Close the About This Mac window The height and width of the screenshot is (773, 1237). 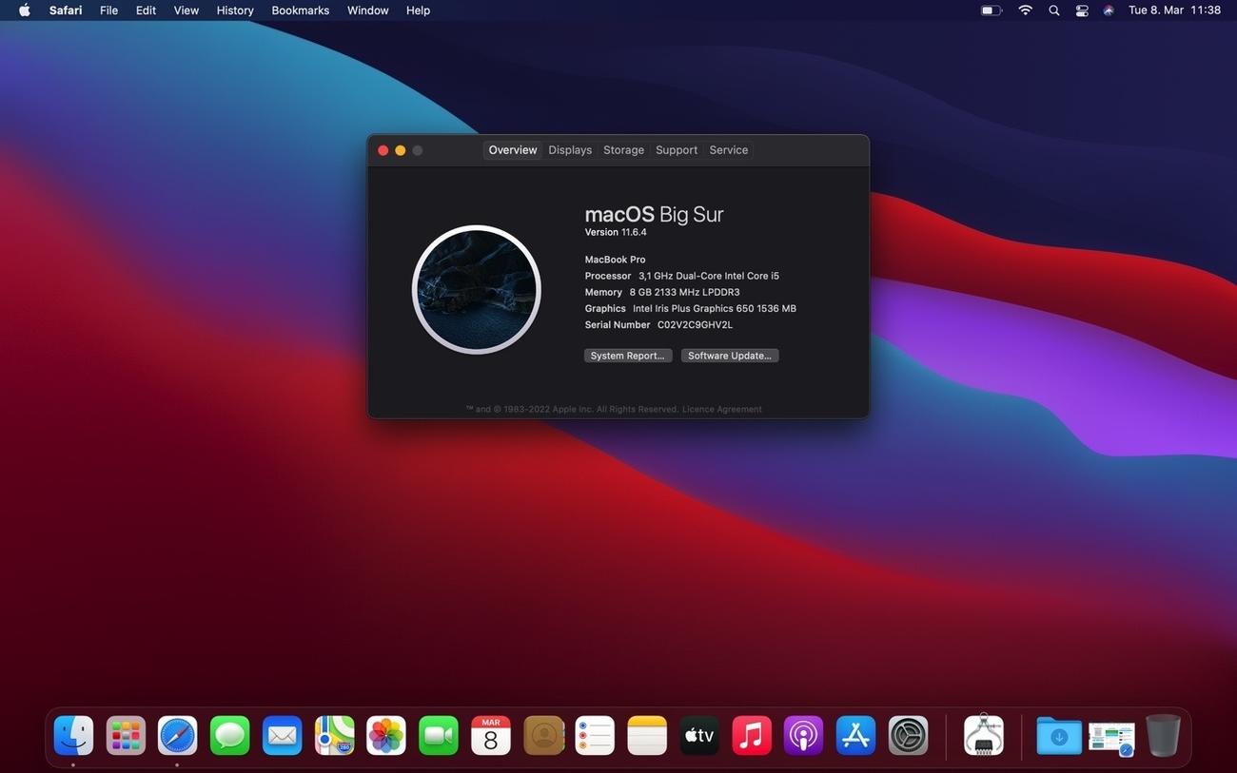coord(383,150)
